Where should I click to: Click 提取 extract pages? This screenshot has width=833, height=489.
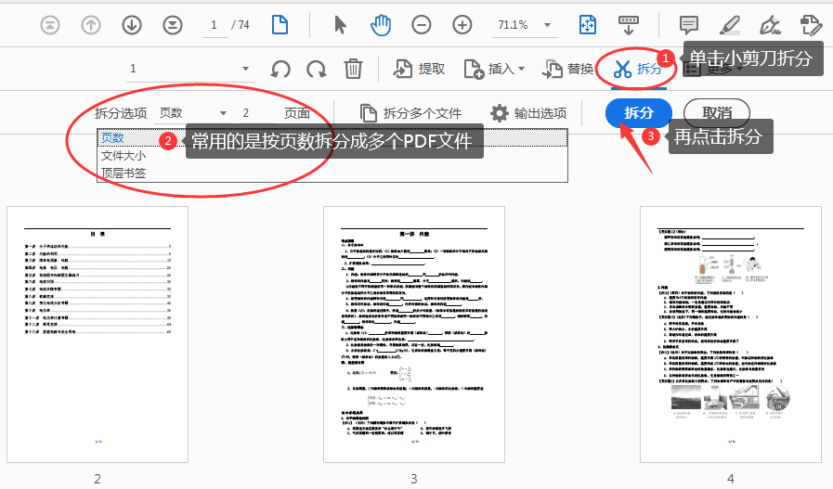(419, 69)
